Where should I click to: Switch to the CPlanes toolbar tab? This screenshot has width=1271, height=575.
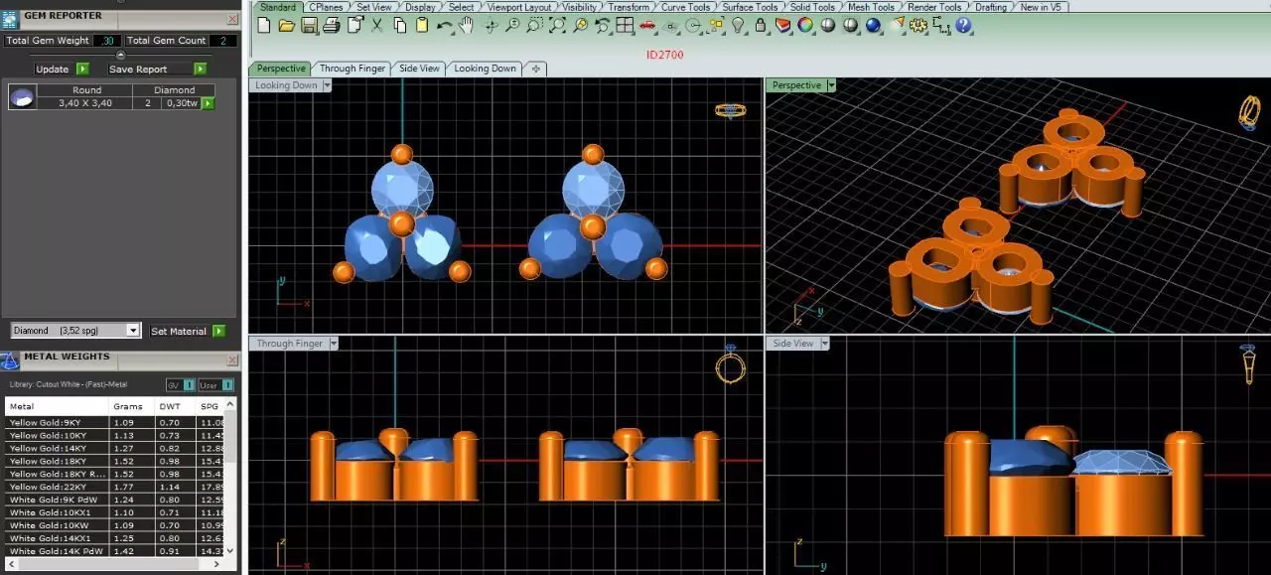(325, 7)
